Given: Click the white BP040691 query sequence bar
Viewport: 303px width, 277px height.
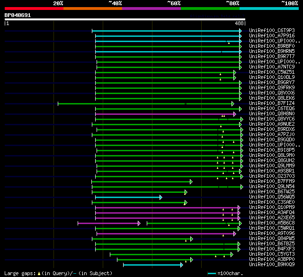Looking at the screenshot, I should pyautogui.click(x=125, y=19).
